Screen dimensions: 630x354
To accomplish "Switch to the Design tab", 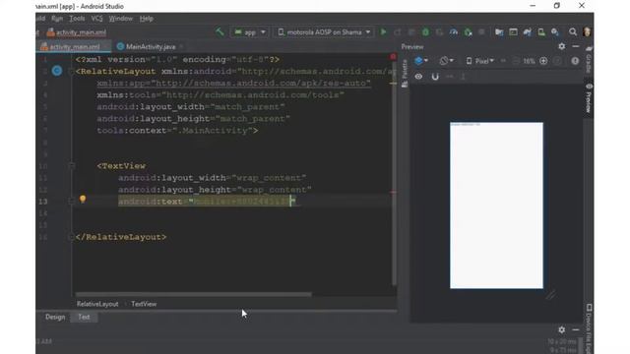I will tap(55, 317).
